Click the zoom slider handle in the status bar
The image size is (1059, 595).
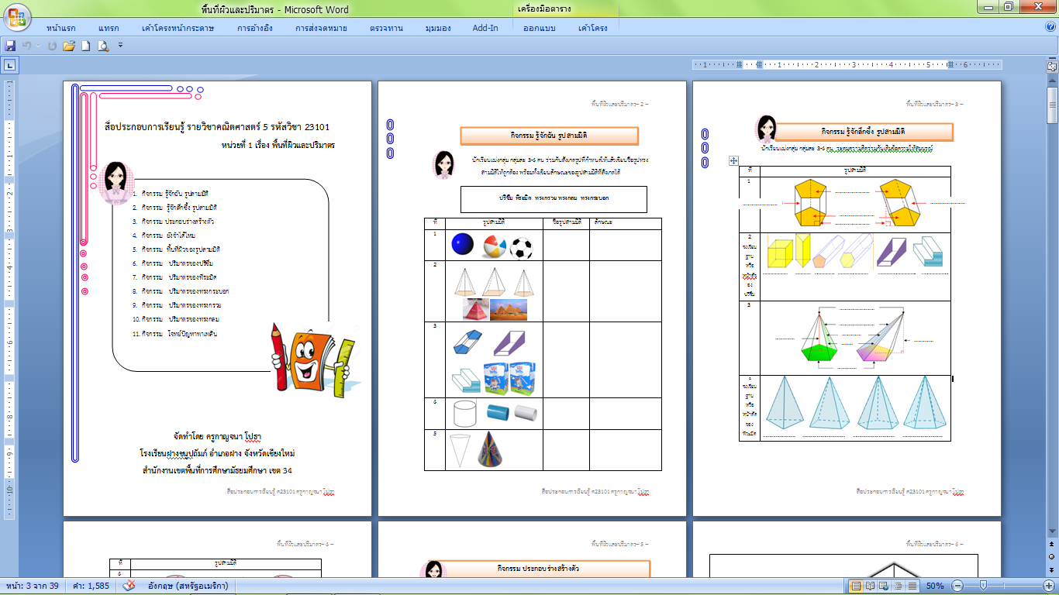[983, 586]
